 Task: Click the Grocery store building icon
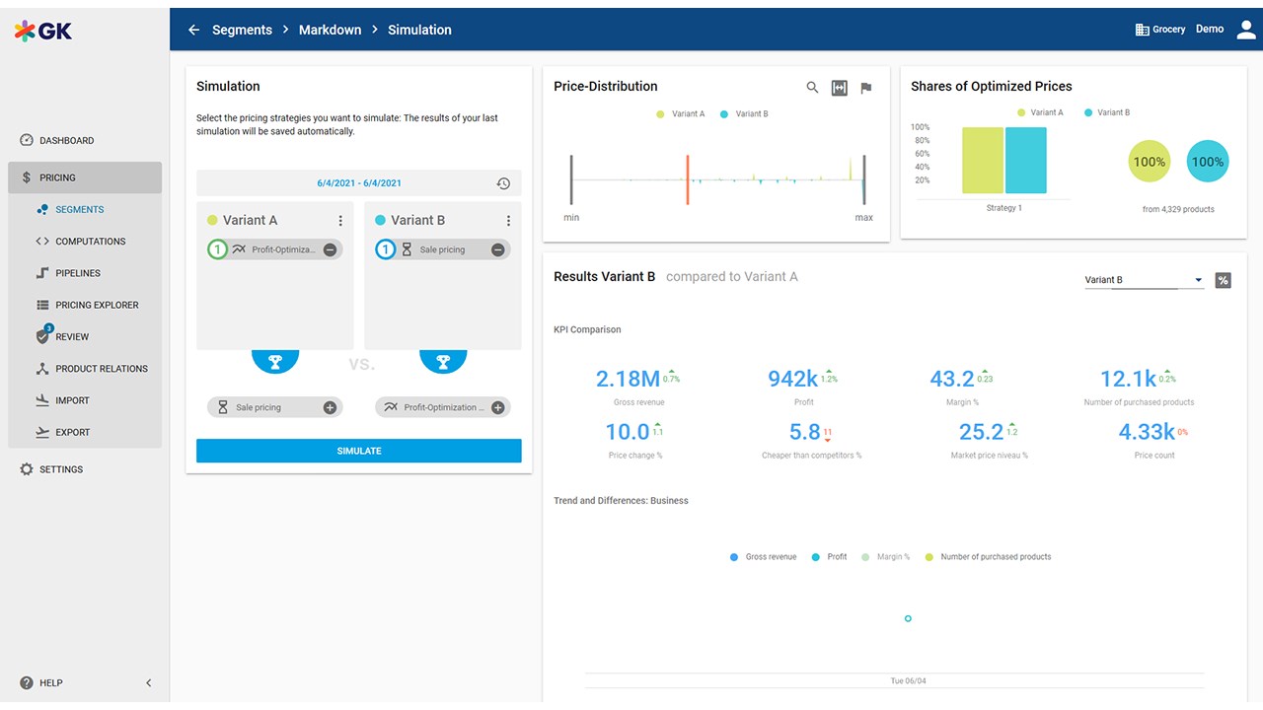(1143, 30)
